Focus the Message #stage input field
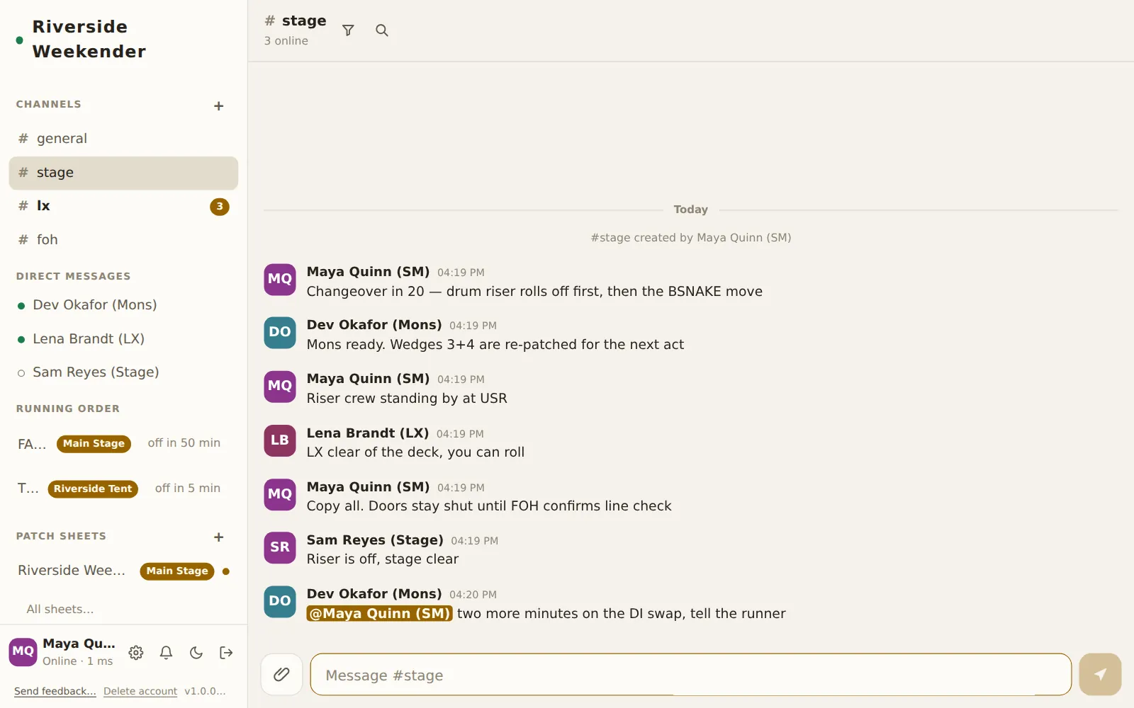Screen dimensions: 1134x708 tap(690, 675)
